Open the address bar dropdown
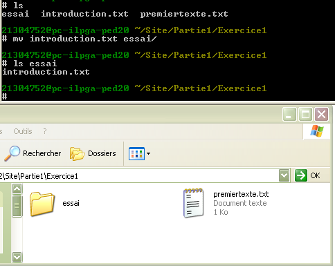The height and width of the screenshot is (270, 335). pos(284,176)
